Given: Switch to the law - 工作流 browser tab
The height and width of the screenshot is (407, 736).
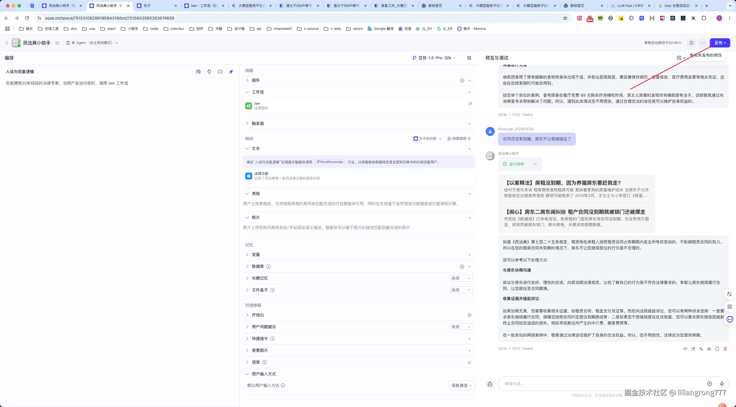Looking at the screenshot, I should point(204,6).
